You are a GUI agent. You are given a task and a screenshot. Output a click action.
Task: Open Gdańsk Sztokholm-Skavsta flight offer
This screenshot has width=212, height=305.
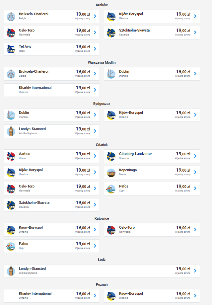[52, 205]
